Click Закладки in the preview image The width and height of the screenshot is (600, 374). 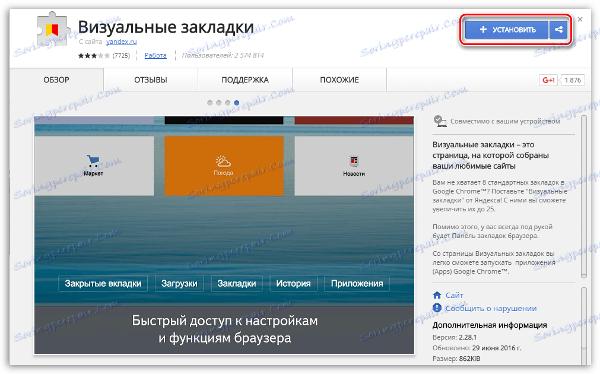click(x=236, y=283)
